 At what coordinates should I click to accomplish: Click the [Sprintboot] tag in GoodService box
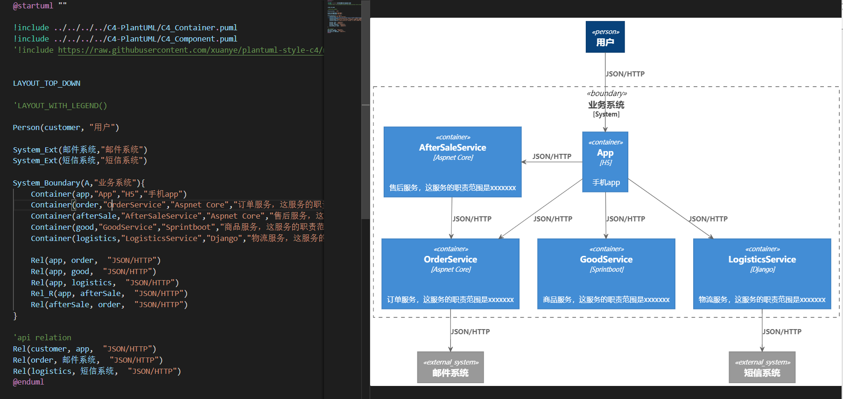point(606,269)
